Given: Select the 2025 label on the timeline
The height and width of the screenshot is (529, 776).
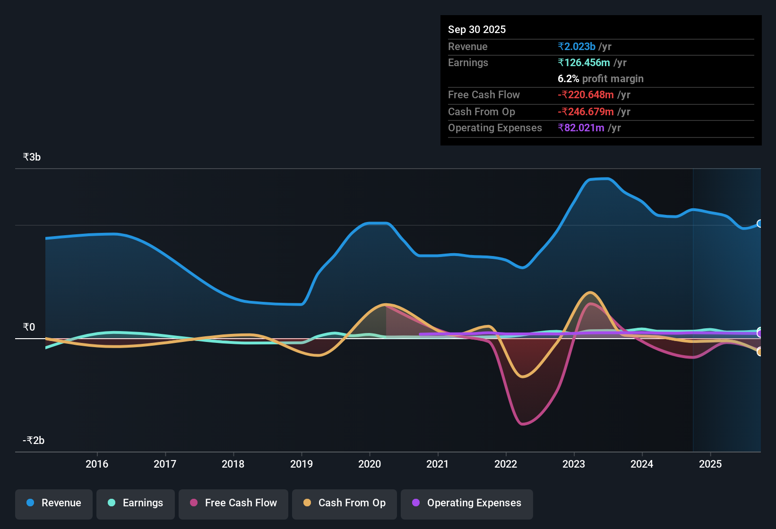Looking at the screenshot, I should (710, 464).
